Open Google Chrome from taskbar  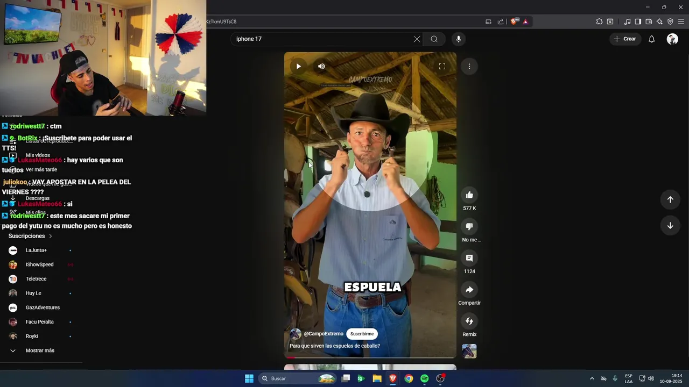pyautogui.click(x=409, y=378)
